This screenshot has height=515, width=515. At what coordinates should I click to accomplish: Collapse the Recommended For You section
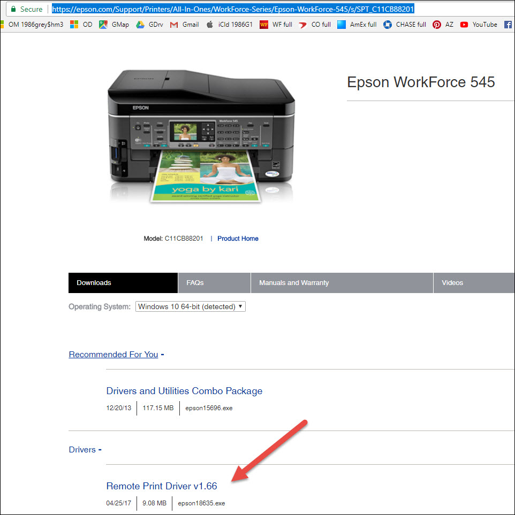tap(116, 355)
